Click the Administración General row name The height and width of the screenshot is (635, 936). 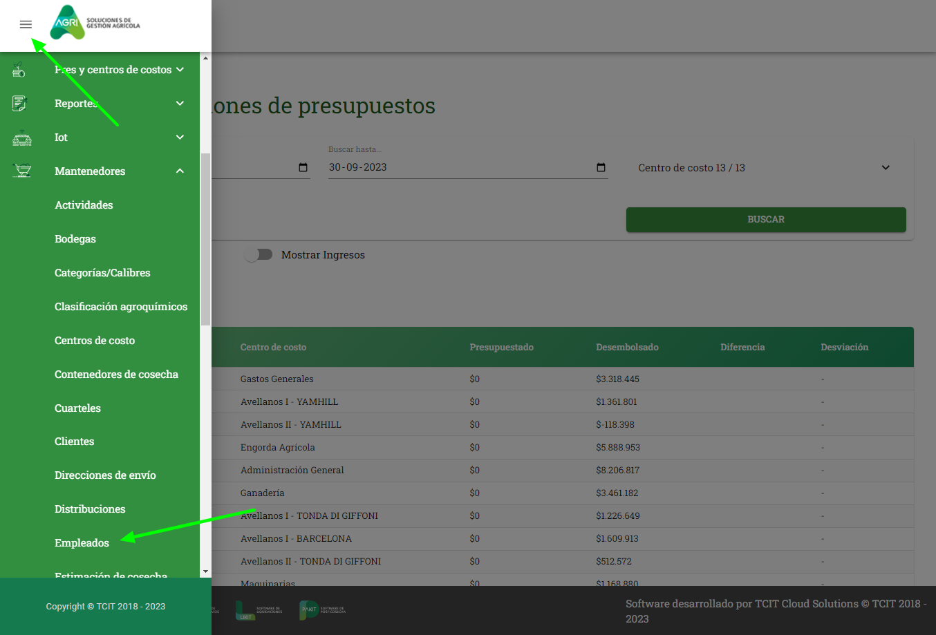(292, 471)
